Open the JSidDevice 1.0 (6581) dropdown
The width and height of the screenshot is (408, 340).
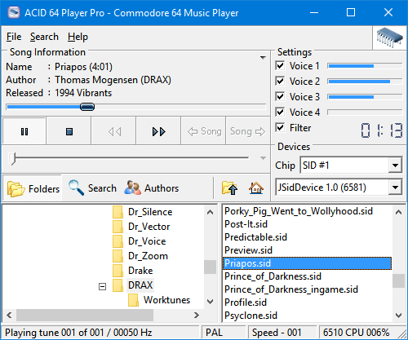tap(395, 187)
